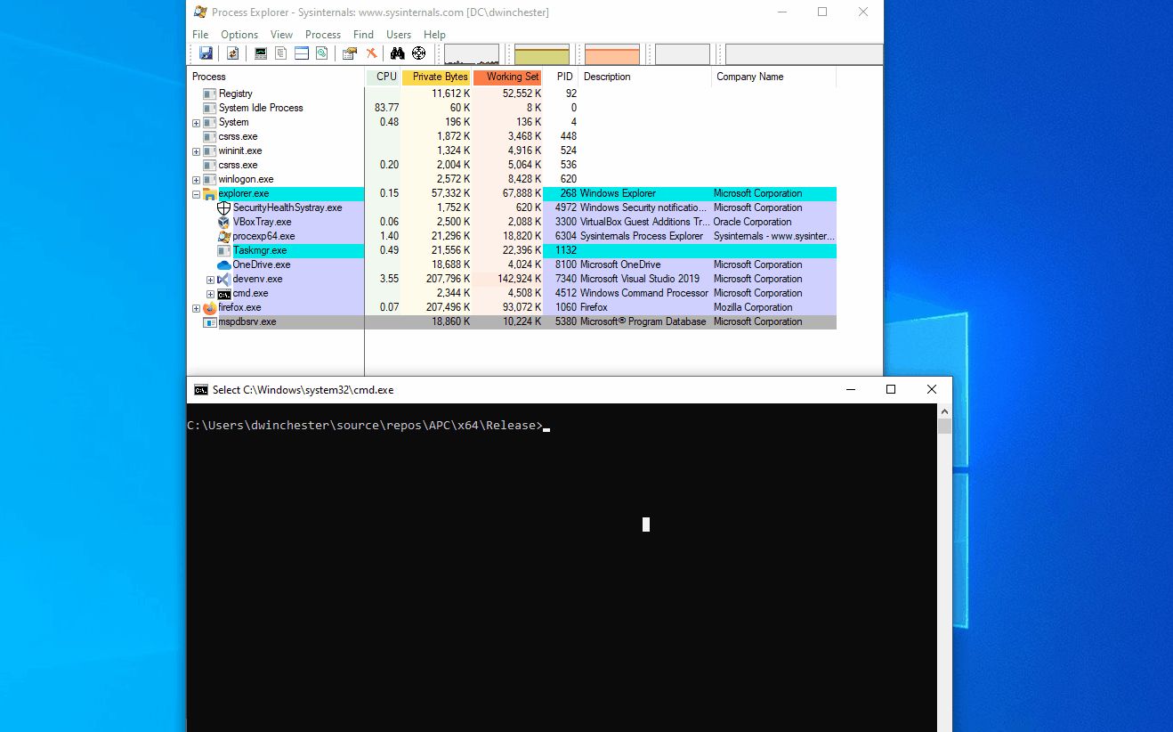
Task: Click the cmd window vertical scrollbar thumb
Action: pos(945,426)
